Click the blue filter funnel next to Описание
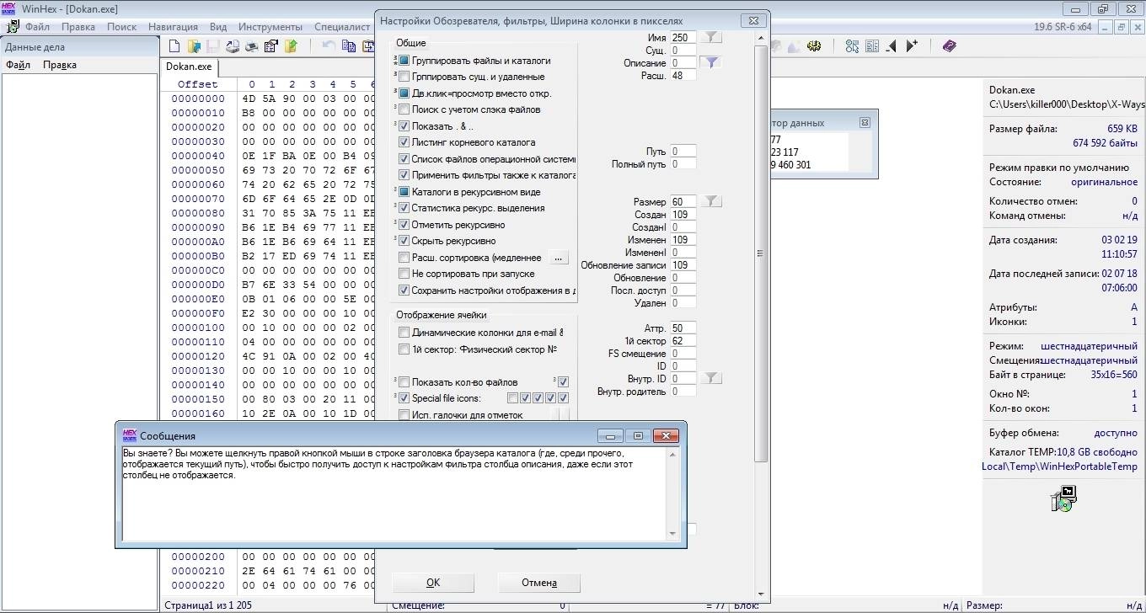Screen dimensions: 1146x613 712,62
